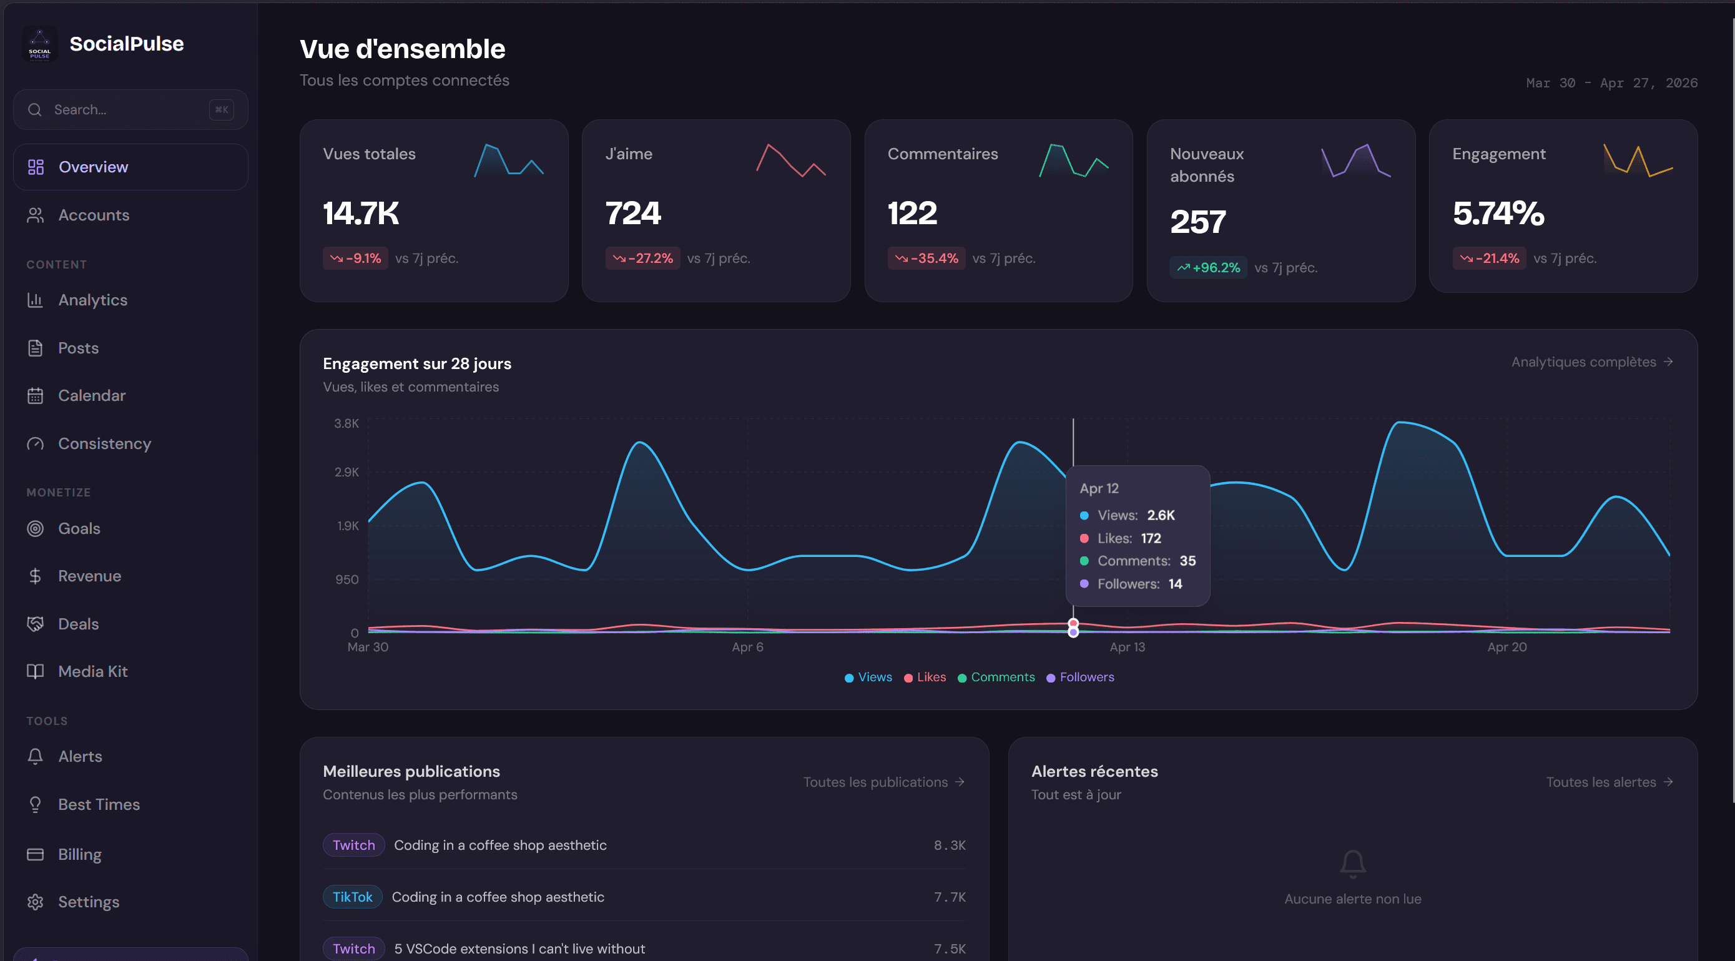Click the 8.3K views value
The height and width of the screenshot is (961, 1735).
click(x=950, y=845)
